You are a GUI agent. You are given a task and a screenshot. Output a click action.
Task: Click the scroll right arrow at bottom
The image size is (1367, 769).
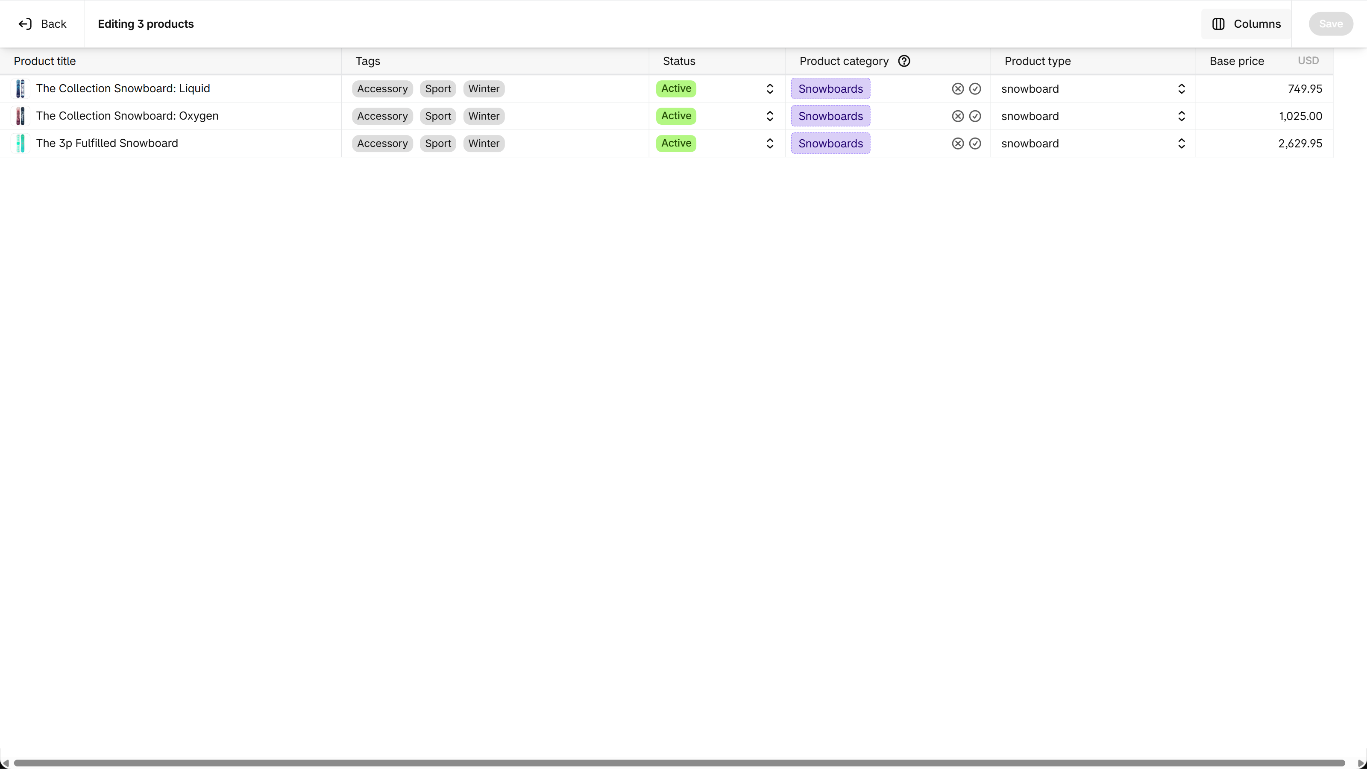(x=1361, y=763)
